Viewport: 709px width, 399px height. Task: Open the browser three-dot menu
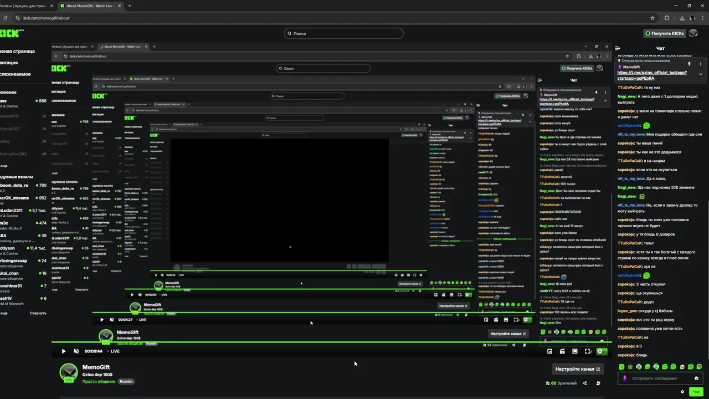(704, 18)
